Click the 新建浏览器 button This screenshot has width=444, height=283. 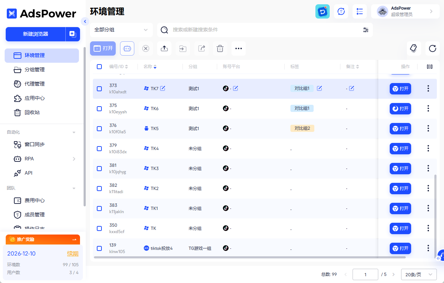tap(35, 34)
